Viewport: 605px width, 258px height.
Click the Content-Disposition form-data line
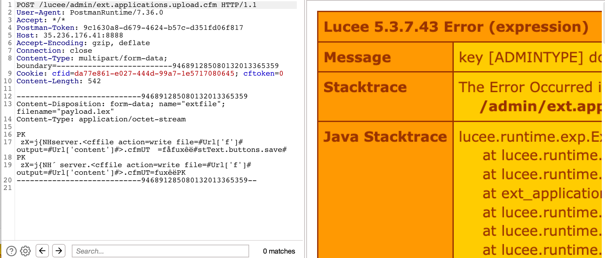(121, 104)
